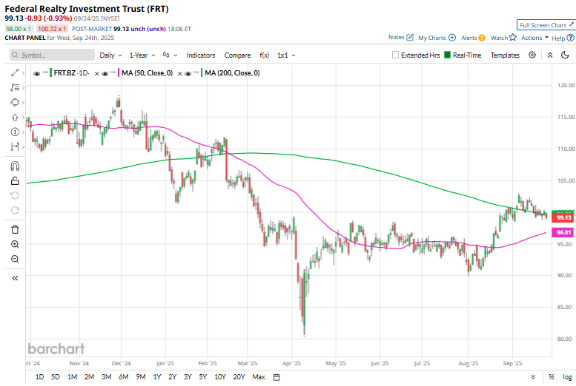Click the 99.13 red price label
The image size is (576, 386).
pyautogui.click(x=563, y=217)
